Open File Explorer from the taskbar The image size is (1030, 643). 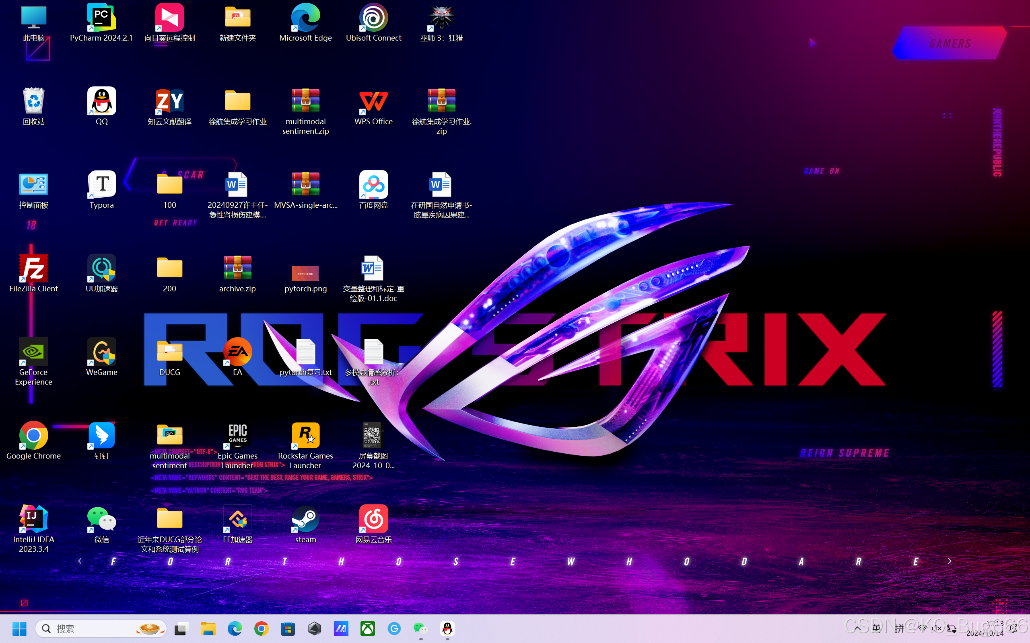[x=208, y=629]
